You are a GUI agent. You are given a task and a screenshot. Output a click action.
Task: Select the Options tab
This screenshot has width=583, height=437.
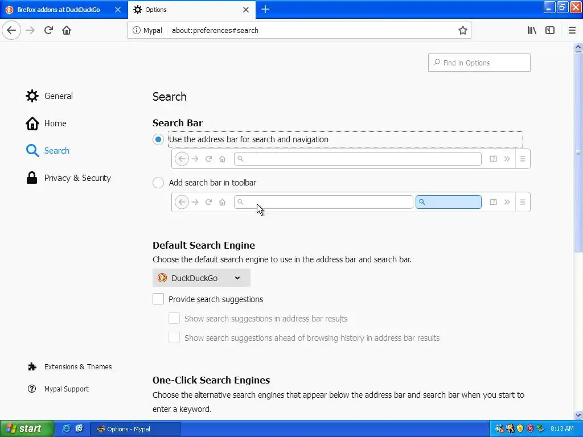[x=192, y=10]
